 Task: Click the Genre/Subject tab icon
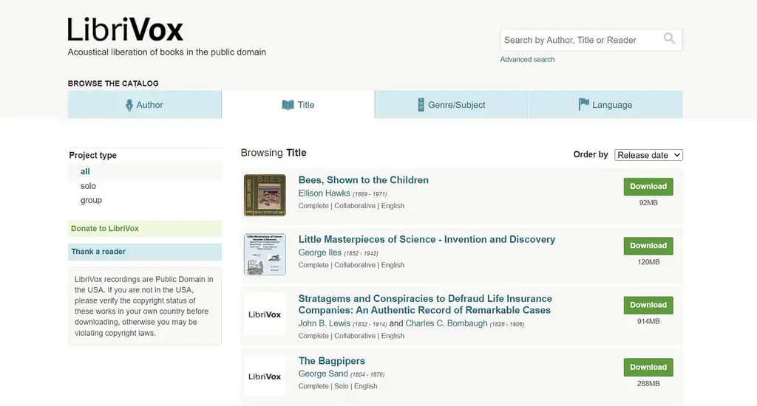pos(421,105)
